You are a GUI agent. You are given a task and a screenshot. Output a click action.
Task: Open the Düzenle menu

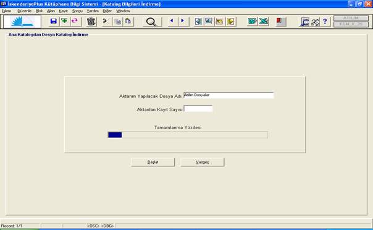point(24,11)
